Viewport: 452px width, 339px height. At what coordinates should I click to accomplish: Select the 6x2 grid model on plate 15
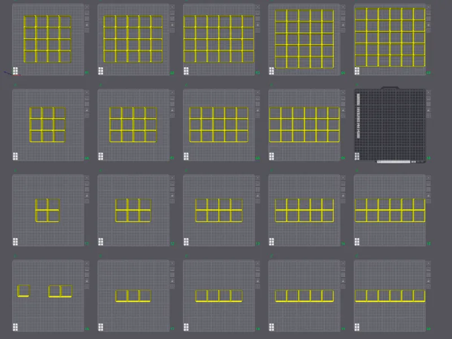click(390, 210)
